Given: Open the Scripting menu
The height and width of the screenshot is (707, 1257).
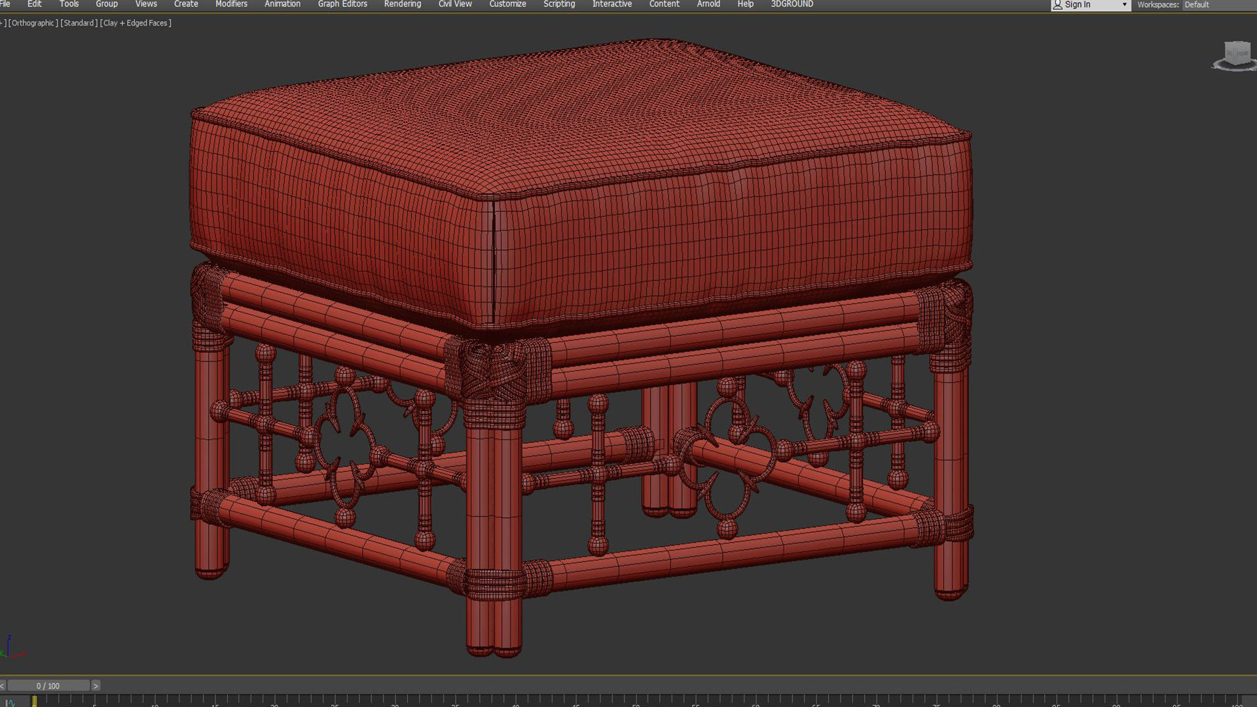Looking at the screenshot, I should click(x=558, y=4).
